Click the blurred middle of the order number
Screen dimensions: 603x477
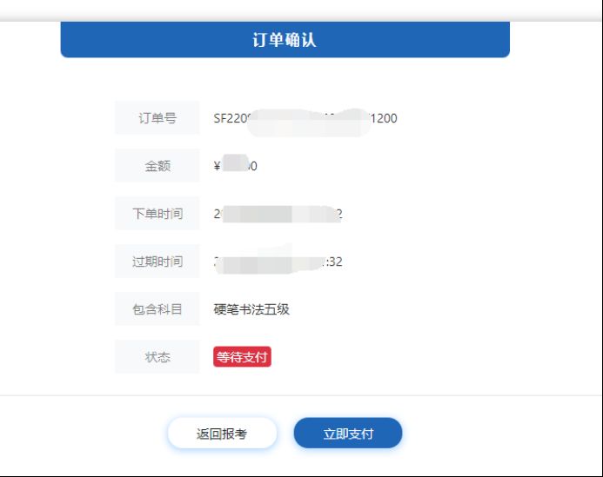[309, 123]
